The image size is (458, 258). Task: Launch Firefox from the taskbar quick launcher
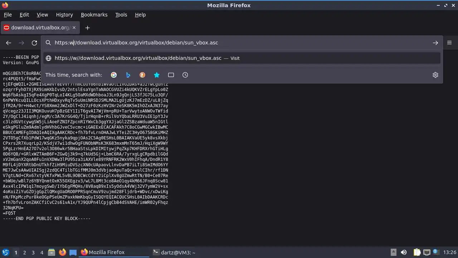coord(62,252)
